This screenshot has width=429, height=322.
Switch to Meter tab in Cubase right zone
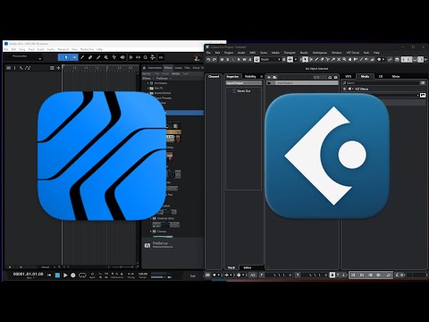pos(396,77)
